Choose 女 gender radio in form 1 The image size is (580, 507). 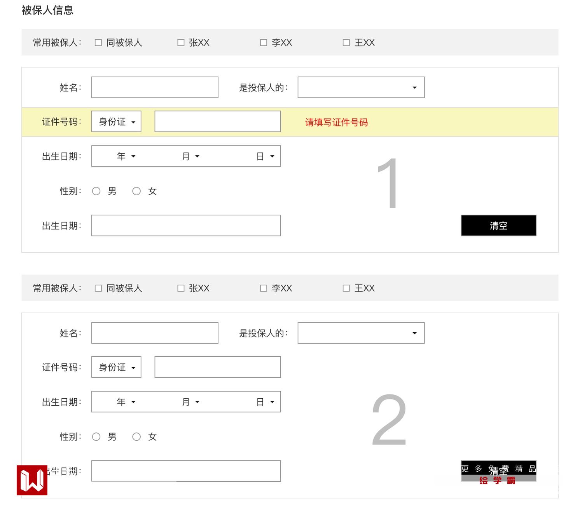point(136,191)
